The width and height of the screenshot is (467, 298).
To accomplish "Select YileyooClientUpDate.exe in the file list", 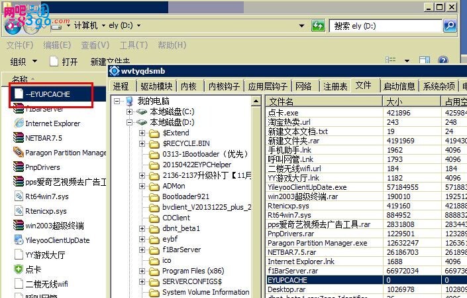I will pos(307,187).
